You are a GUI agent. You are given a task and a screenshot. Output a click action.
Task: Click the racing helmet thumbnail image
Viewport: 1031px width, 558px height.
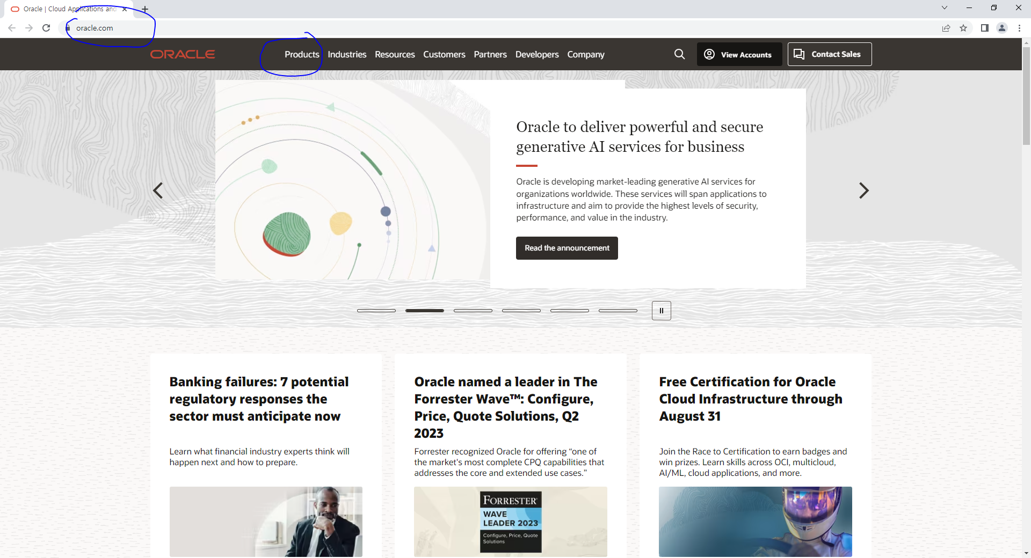click(x=756, y=522)
